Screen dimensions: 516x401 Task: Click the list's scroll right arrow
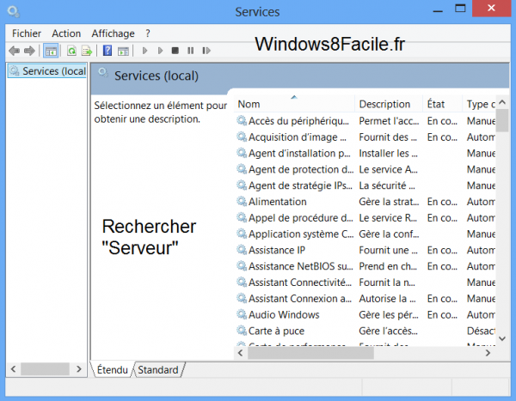[488, 353]
